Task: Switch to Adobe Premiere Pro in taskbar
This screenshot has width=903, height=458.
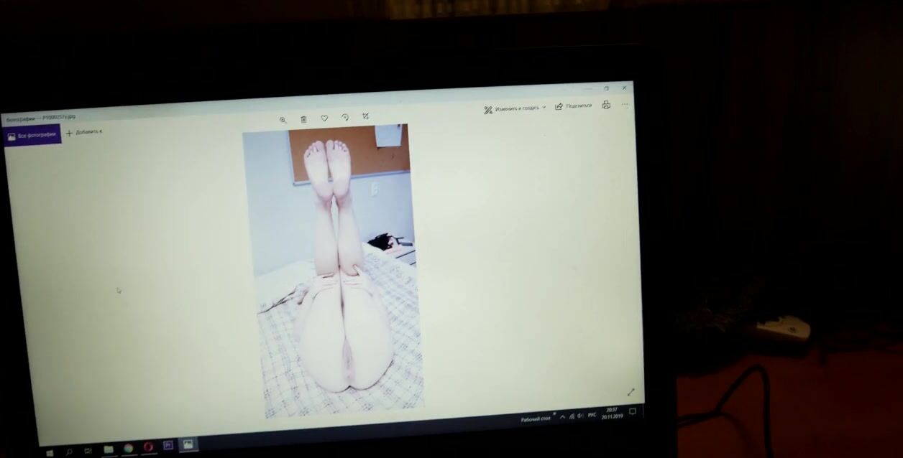Action: (x=168, y=445)
